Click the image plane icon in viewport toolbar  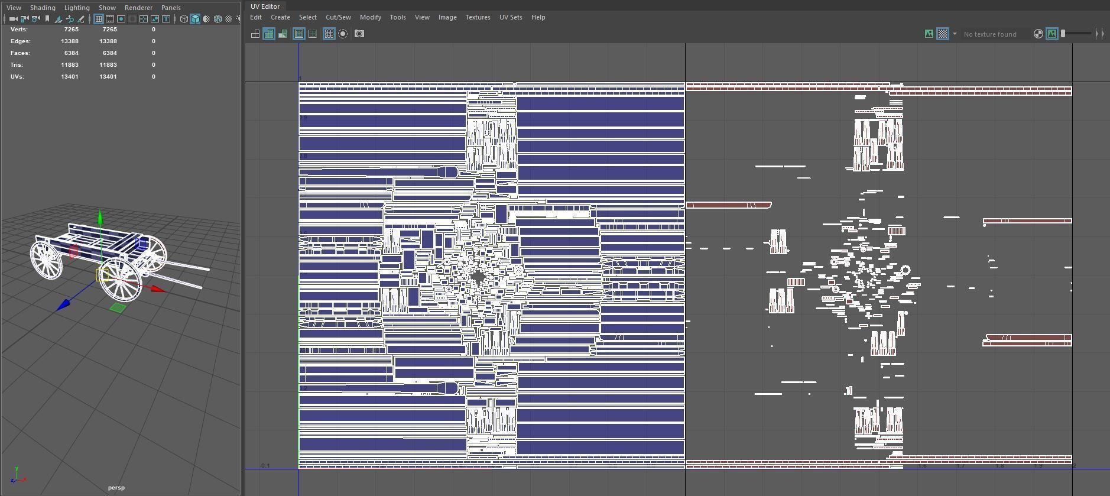59,19
